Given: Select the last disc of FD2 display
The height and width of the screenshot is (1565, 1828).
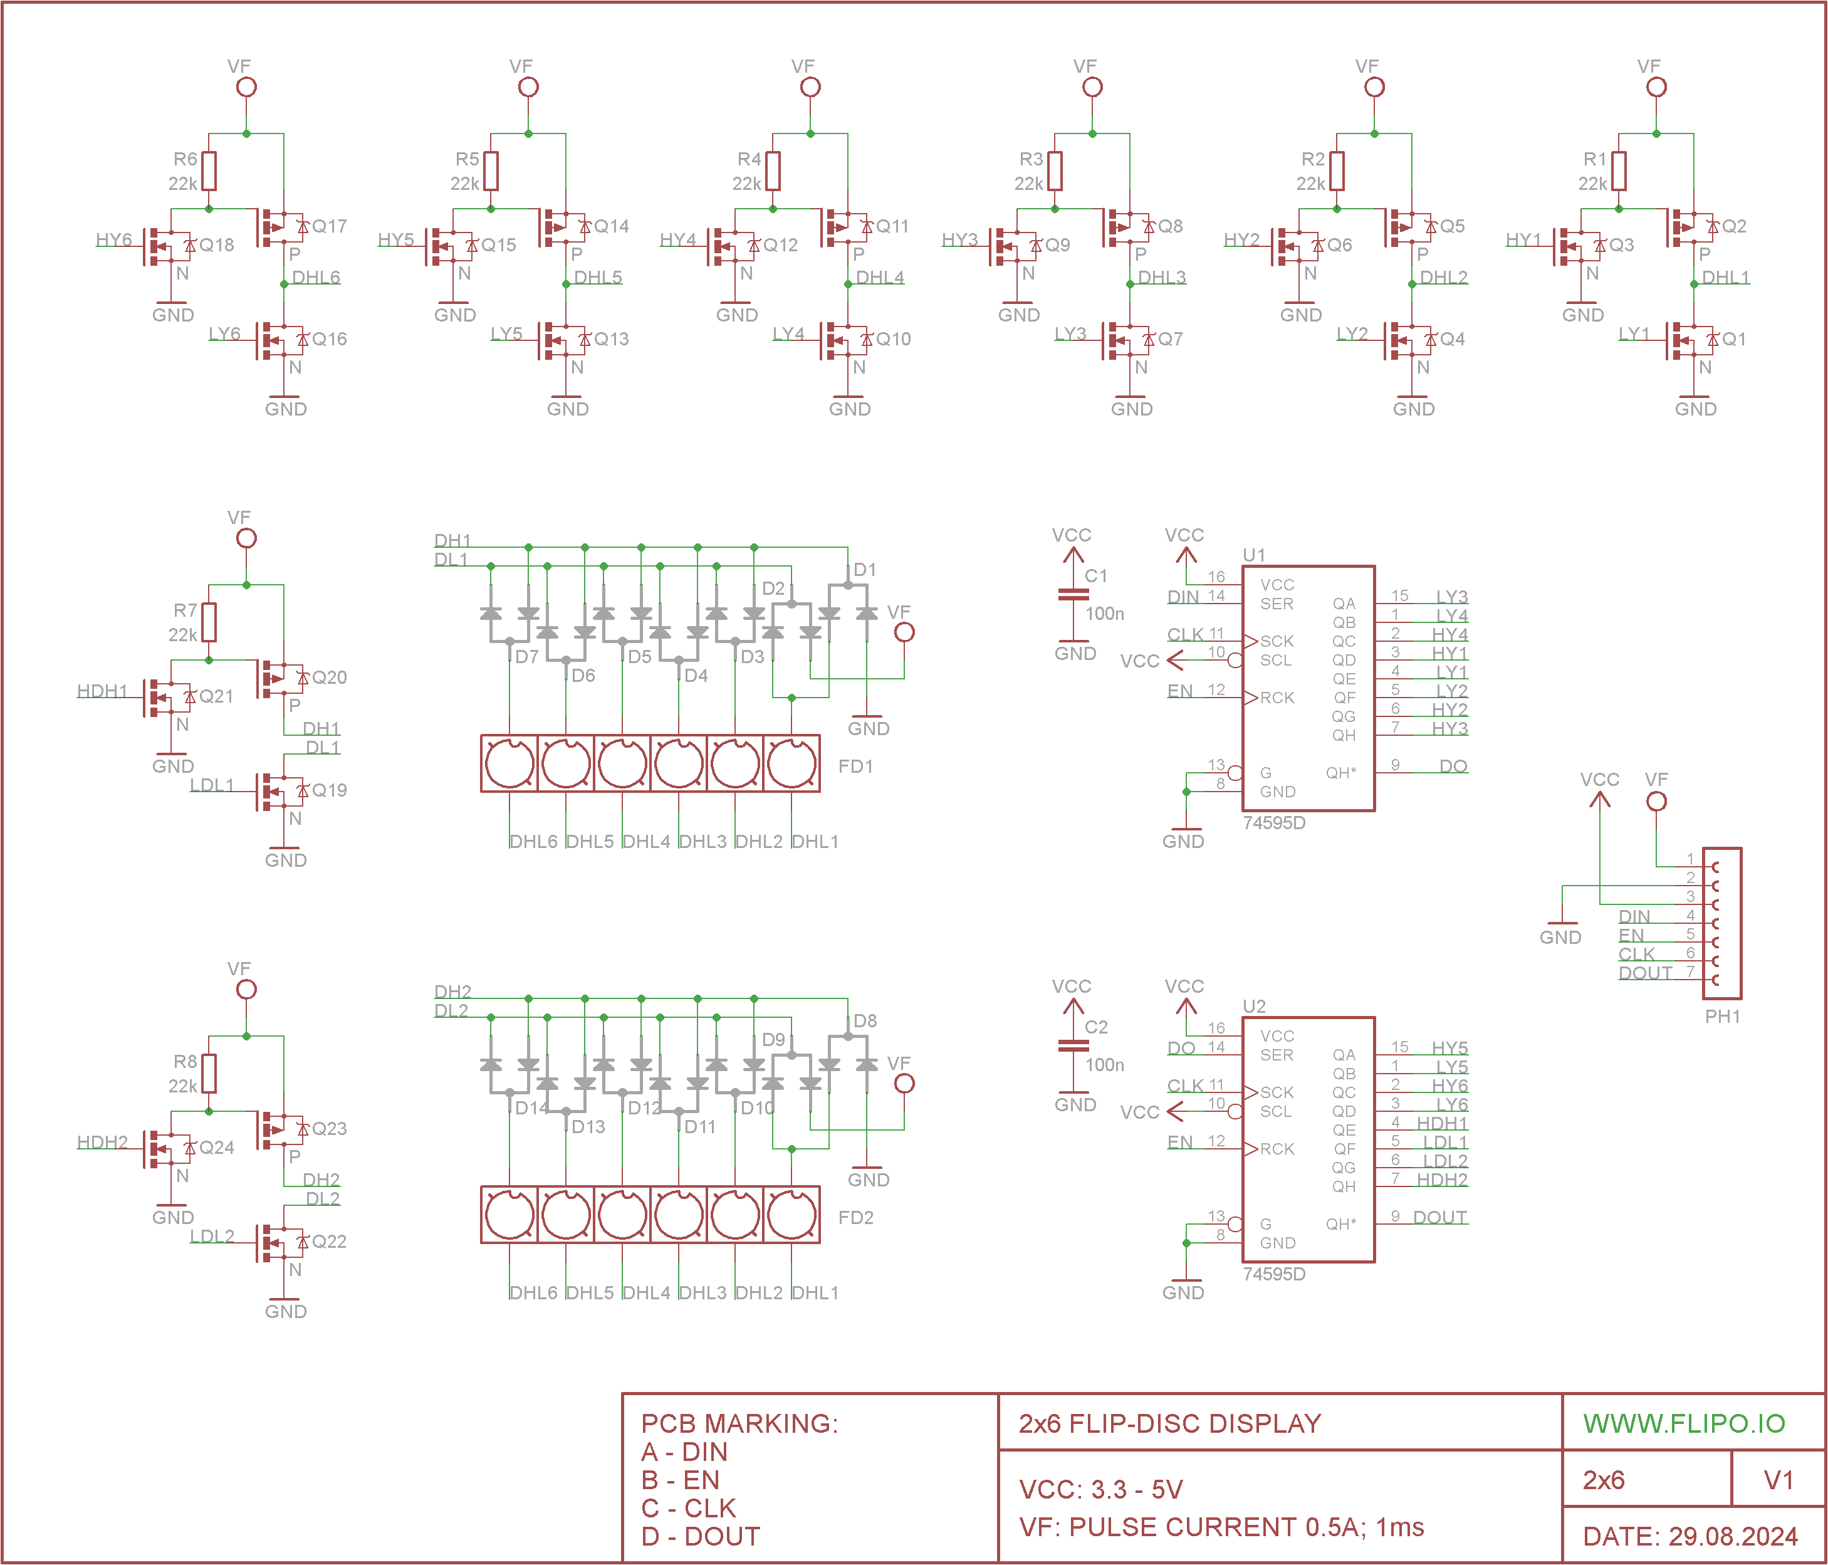Looking at the screenshot, I should [x=791, y=1215].
